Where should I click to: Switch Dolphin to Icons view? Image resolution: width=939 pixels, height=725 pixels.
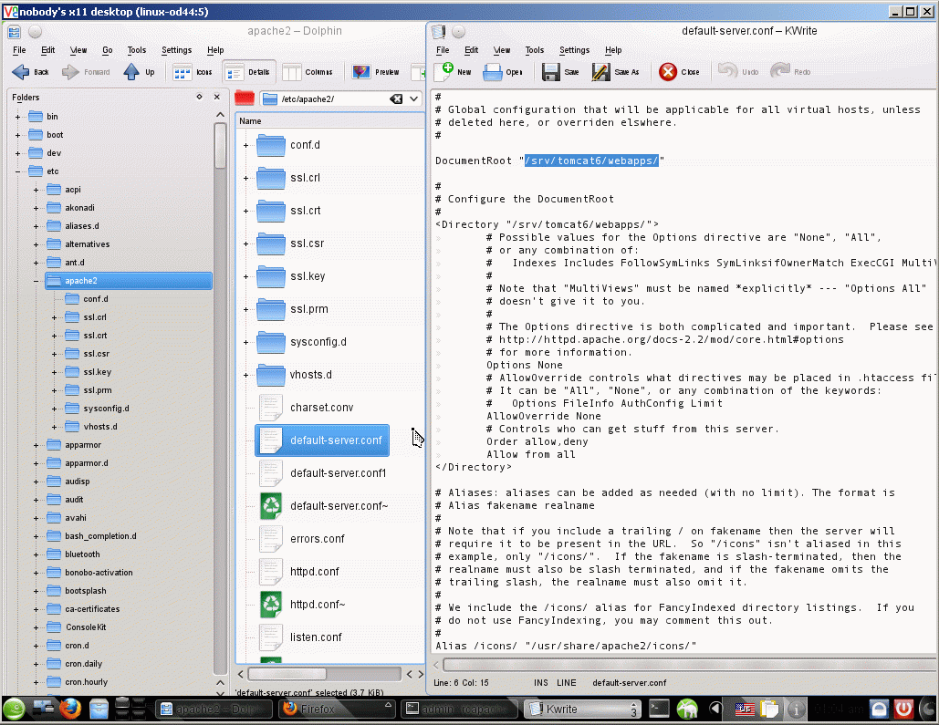click(193, 72)
